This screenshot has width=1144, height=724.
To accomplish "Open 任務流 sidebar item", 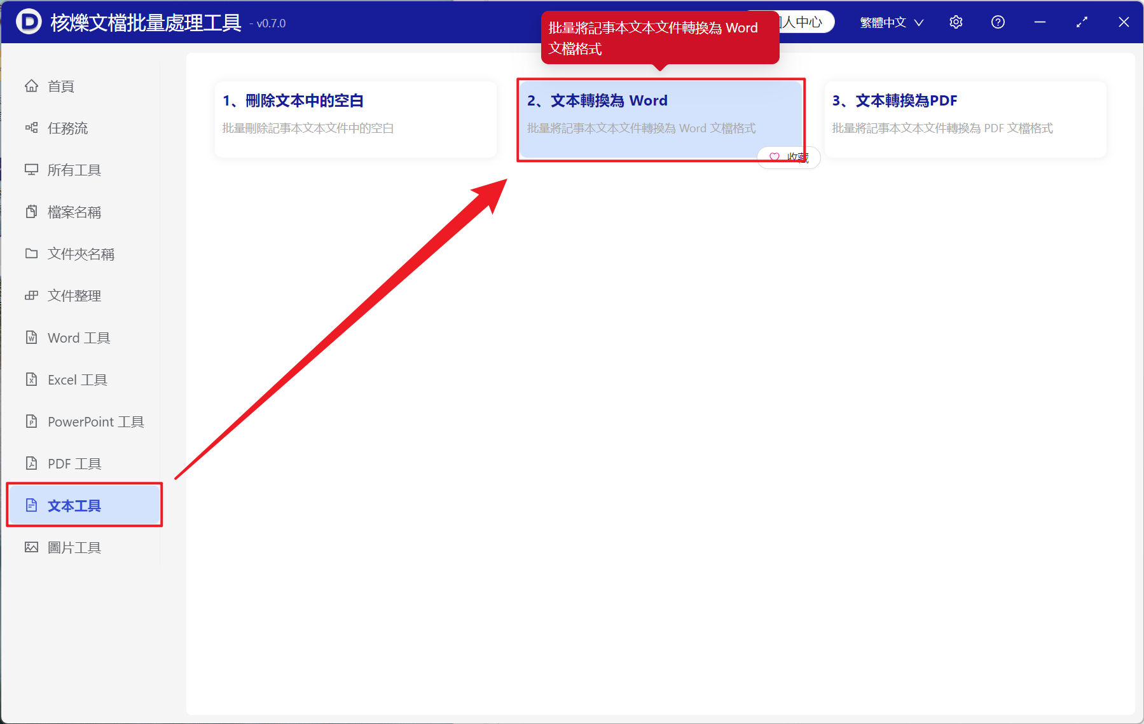I will click(83, 128).
